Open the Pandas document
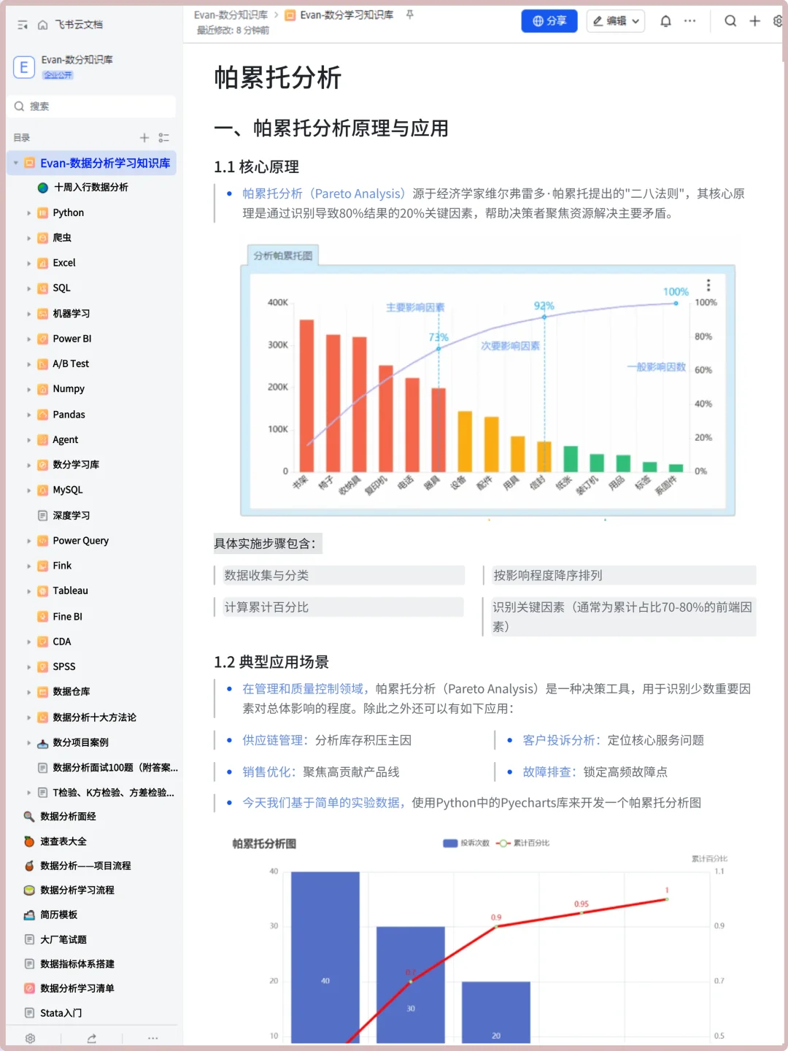This screenshot has height=1051, width=788. (x=69, y=415)
